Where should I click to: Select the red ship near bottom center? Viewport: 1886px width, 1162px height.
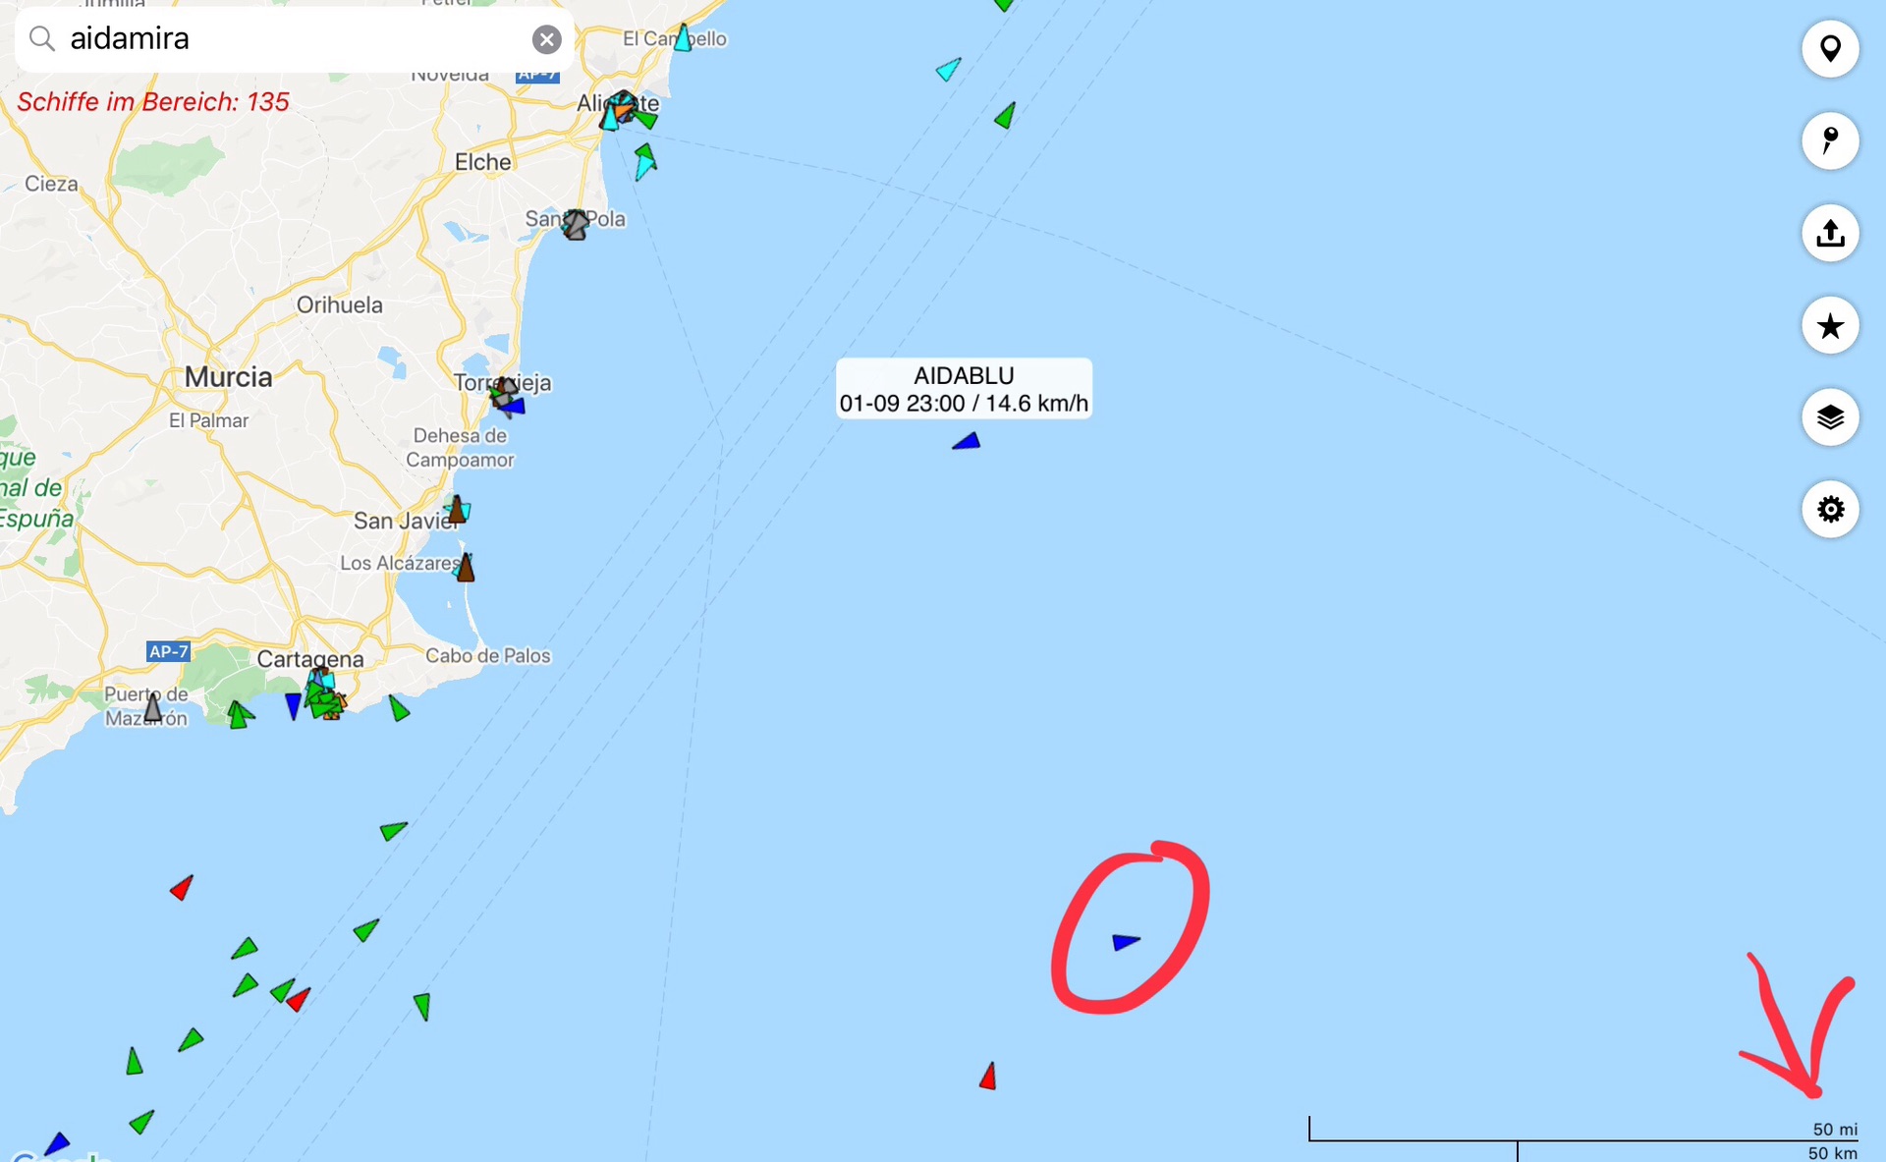click(989, 1077)
